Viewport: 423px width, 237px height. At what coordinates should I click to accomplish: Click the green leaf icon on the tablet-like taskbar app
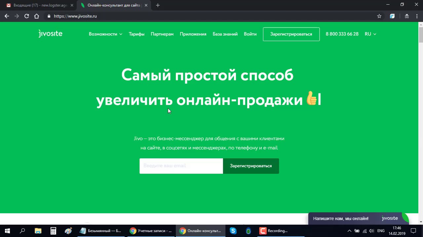point(248,231)
